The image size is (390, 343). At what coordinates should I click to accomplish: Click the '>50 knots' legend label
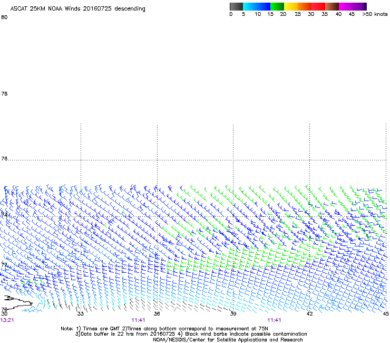coord(375,14)
